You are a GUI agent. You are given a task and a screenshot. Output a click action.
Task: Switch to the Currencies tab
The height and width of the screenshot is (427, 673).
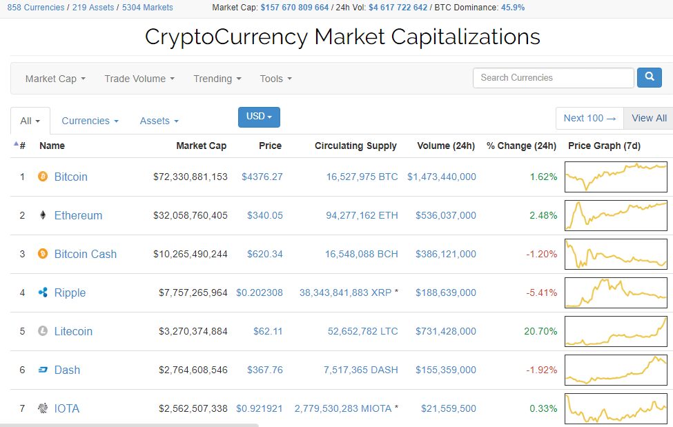pos(90,121)
